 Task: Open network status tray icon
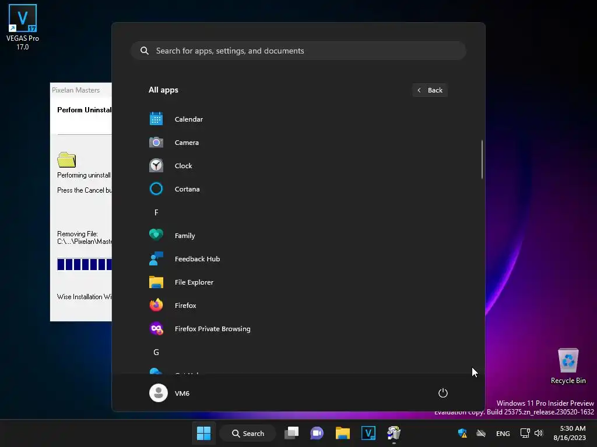[x=525, y=433]
